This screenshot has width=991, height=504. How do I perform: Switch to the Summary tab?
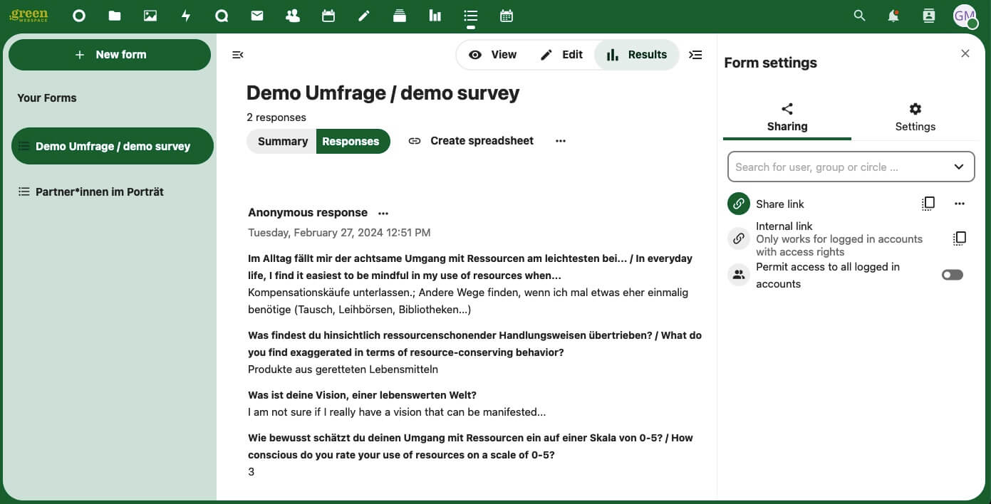(x=282, y=141)
